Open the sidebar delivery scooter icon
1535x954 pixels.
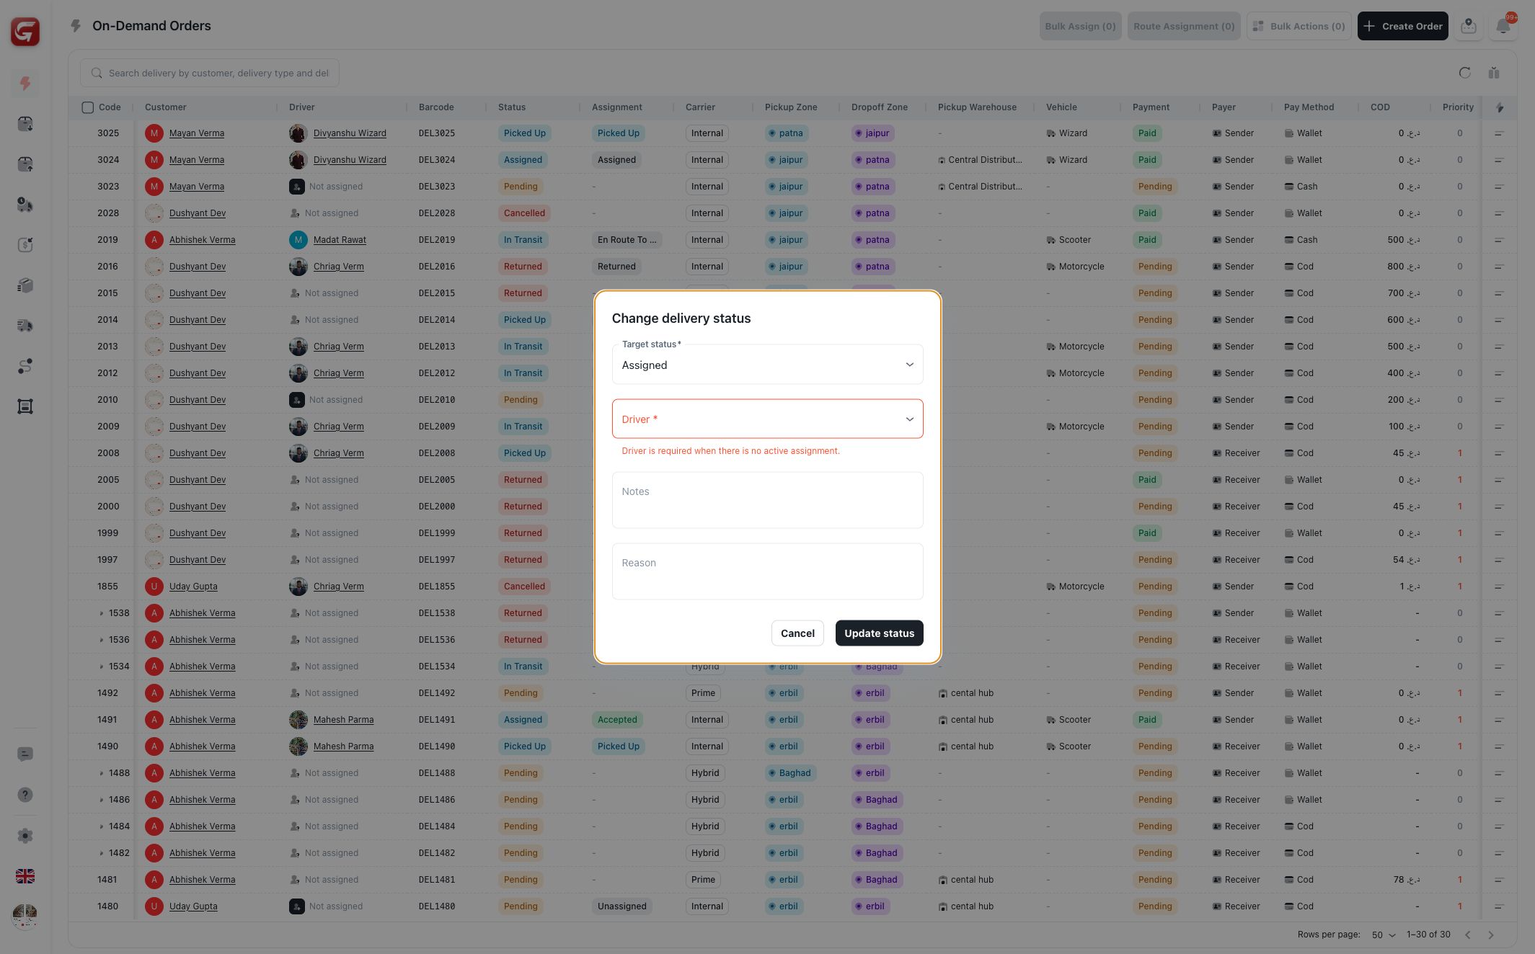coord(25,205)
